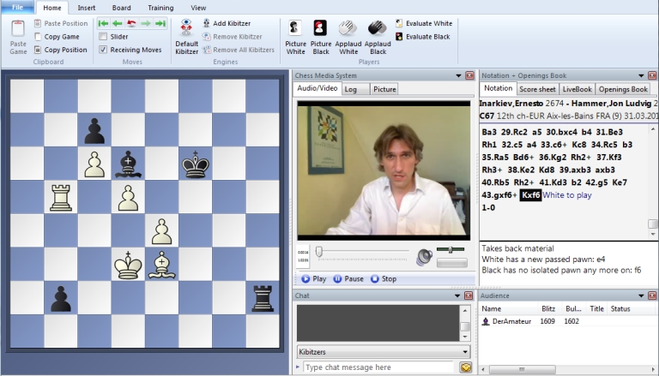Expand the Kibitzers chat recipient combo box
This screenshot has height=376, width=659.
coord(466,352)
